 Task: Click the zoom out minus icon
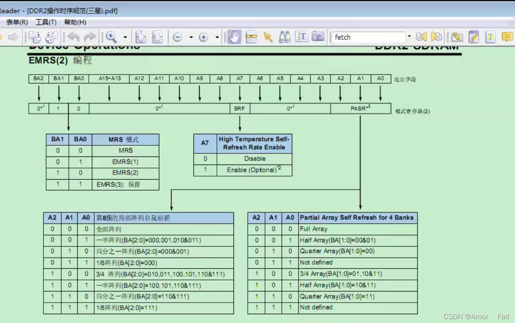[x=177, y=37]
